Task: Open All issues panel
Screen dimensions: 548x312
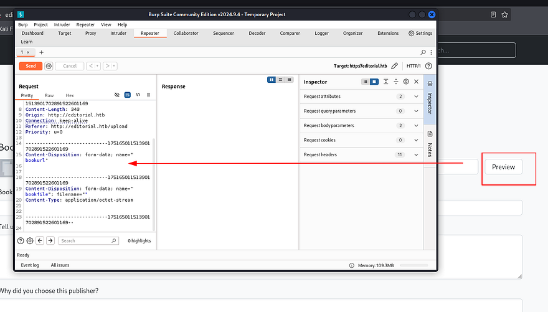Action: [x=60, y=265]
